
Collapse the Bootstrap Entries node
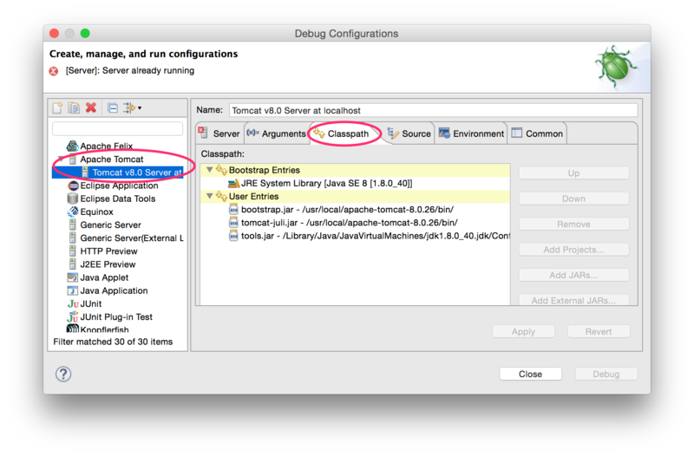click(x=210, y=170)
